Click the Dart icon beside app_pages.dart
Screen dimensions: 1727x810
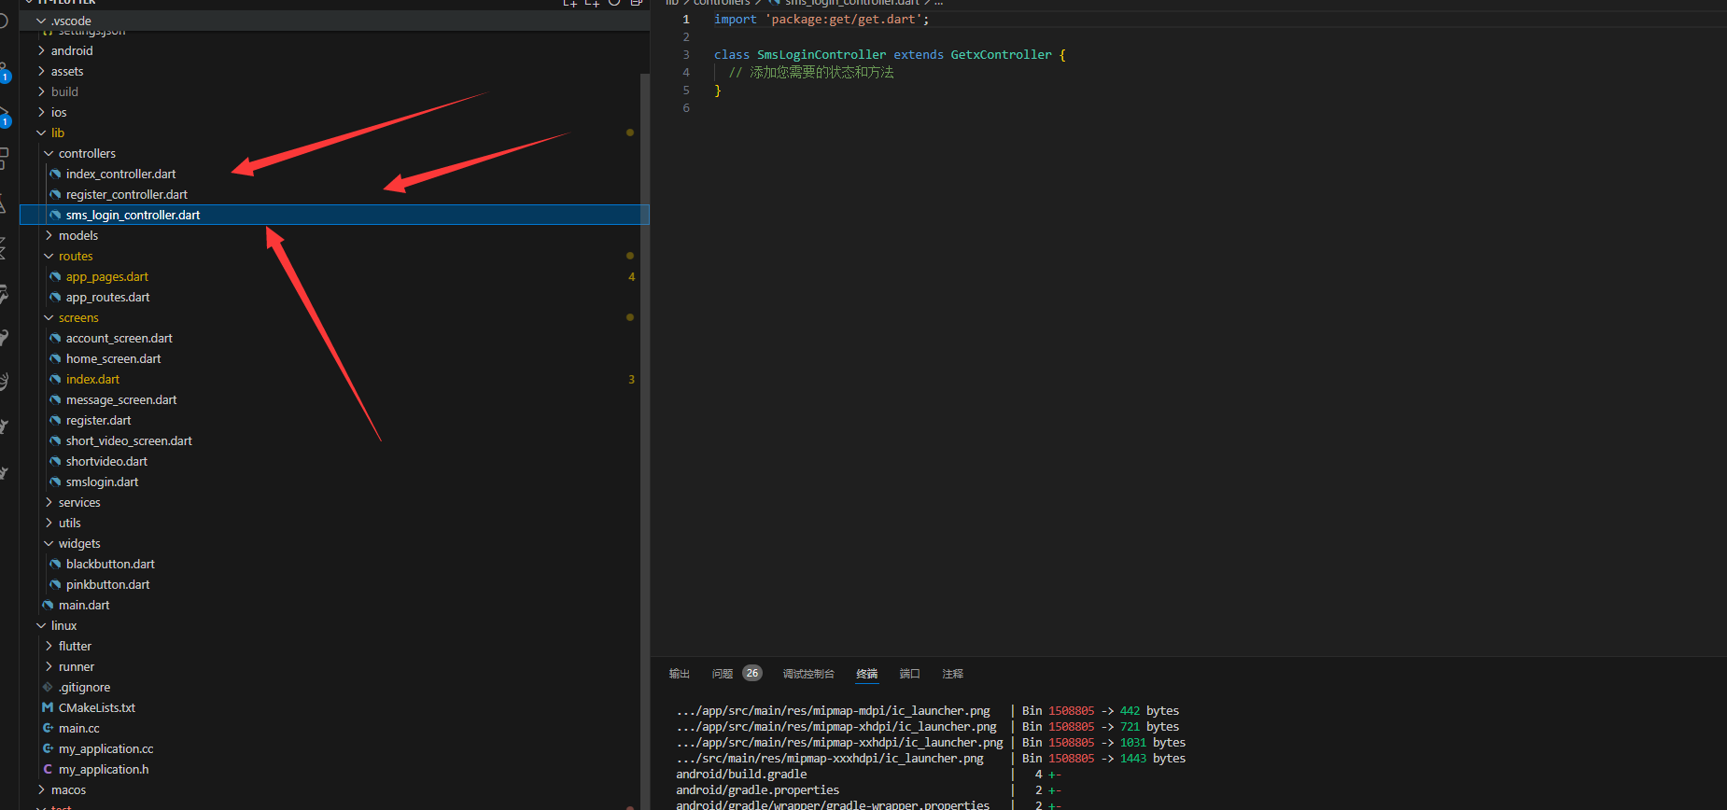[55, 276]
